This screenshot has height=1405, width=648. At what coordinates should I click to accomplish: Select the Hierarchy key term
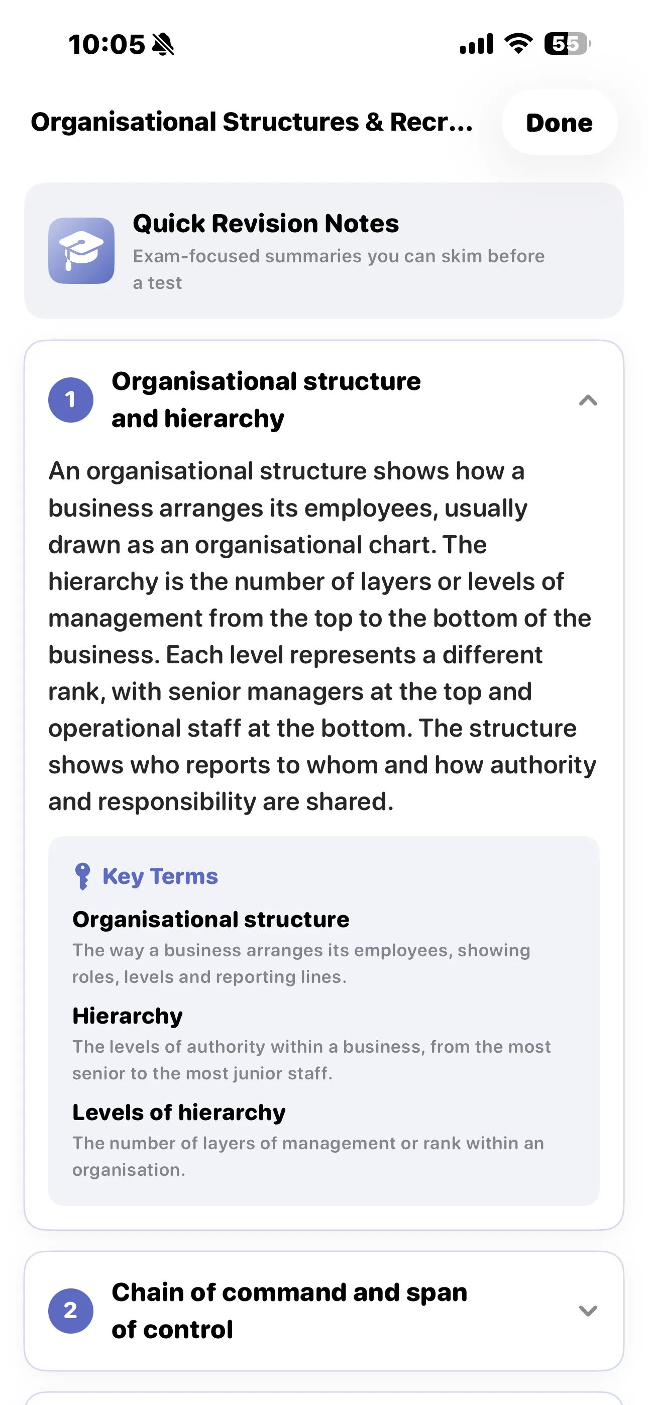[128, 1016]
